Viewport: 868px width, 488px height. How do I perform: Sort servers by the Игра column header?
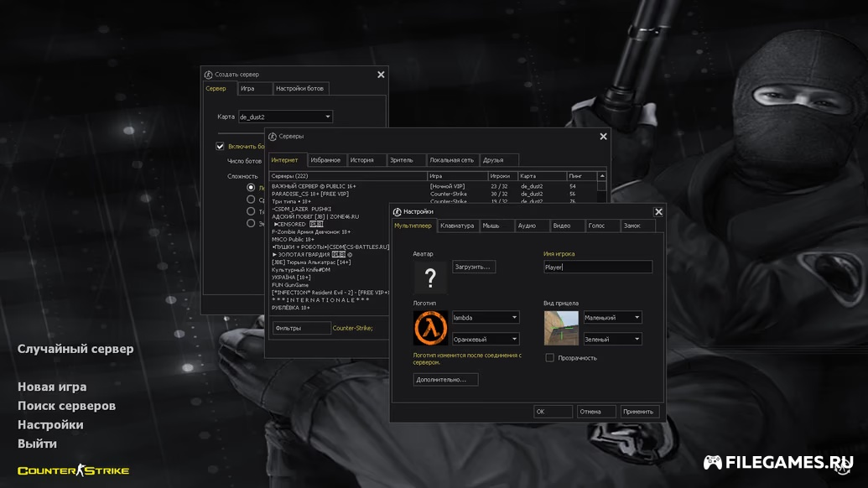click(x=457, y=176)
